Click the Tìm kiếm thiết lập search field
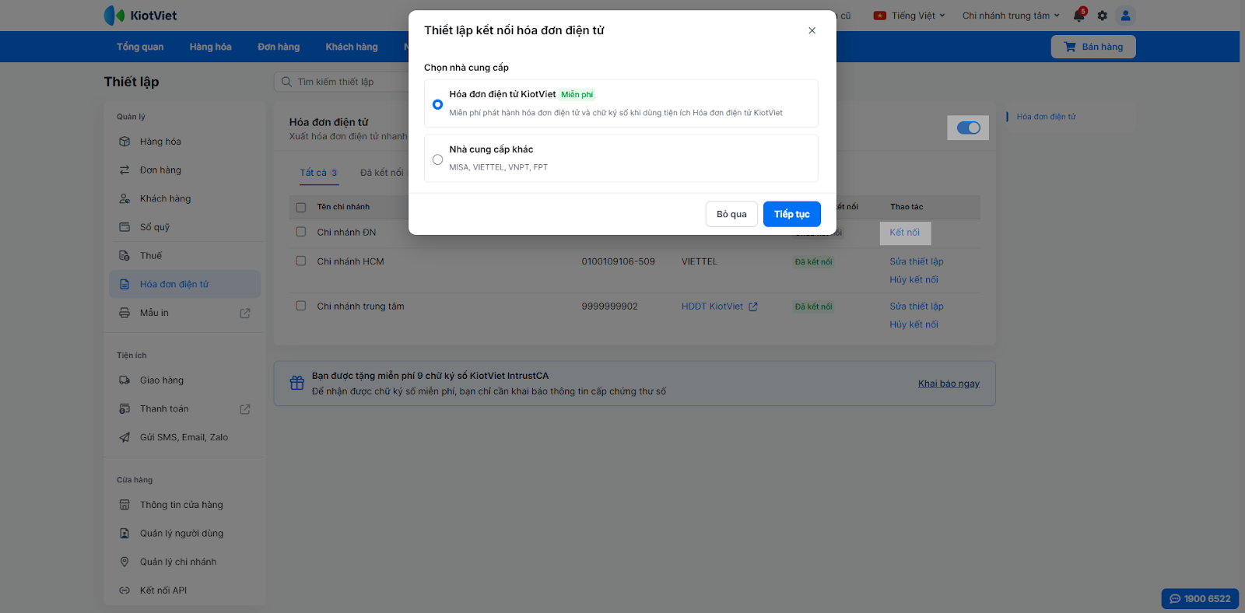 [342, 82]
